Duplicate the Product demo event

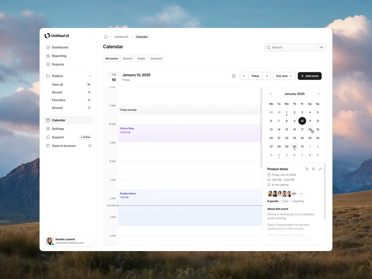point(307,169)
